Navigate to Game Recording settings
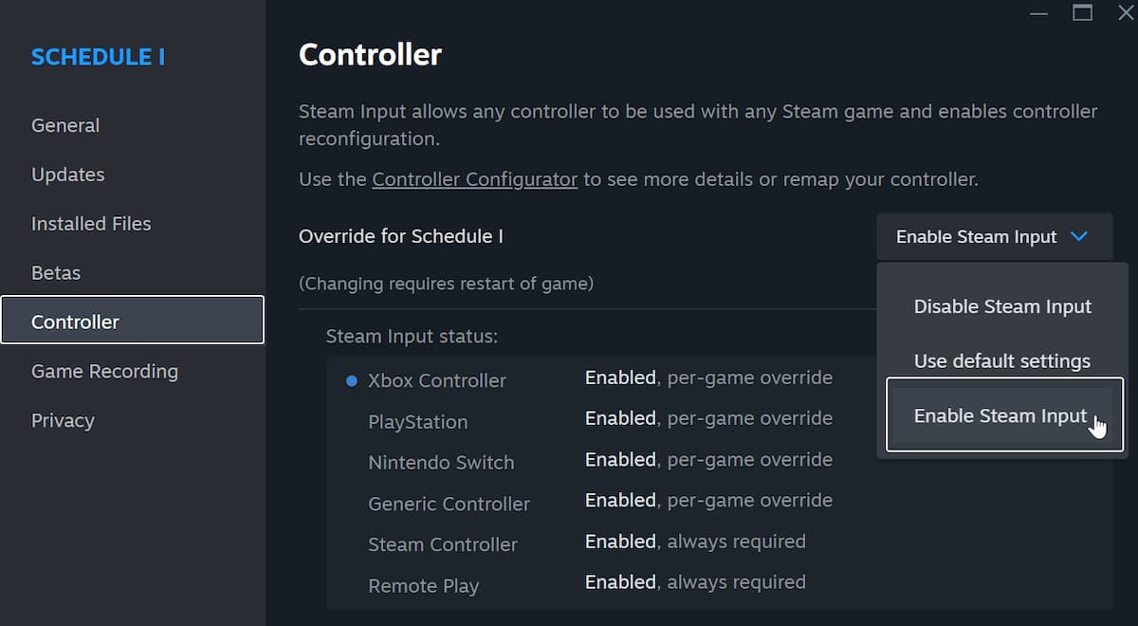1138x626 pixels. click(x=104, y=371)
